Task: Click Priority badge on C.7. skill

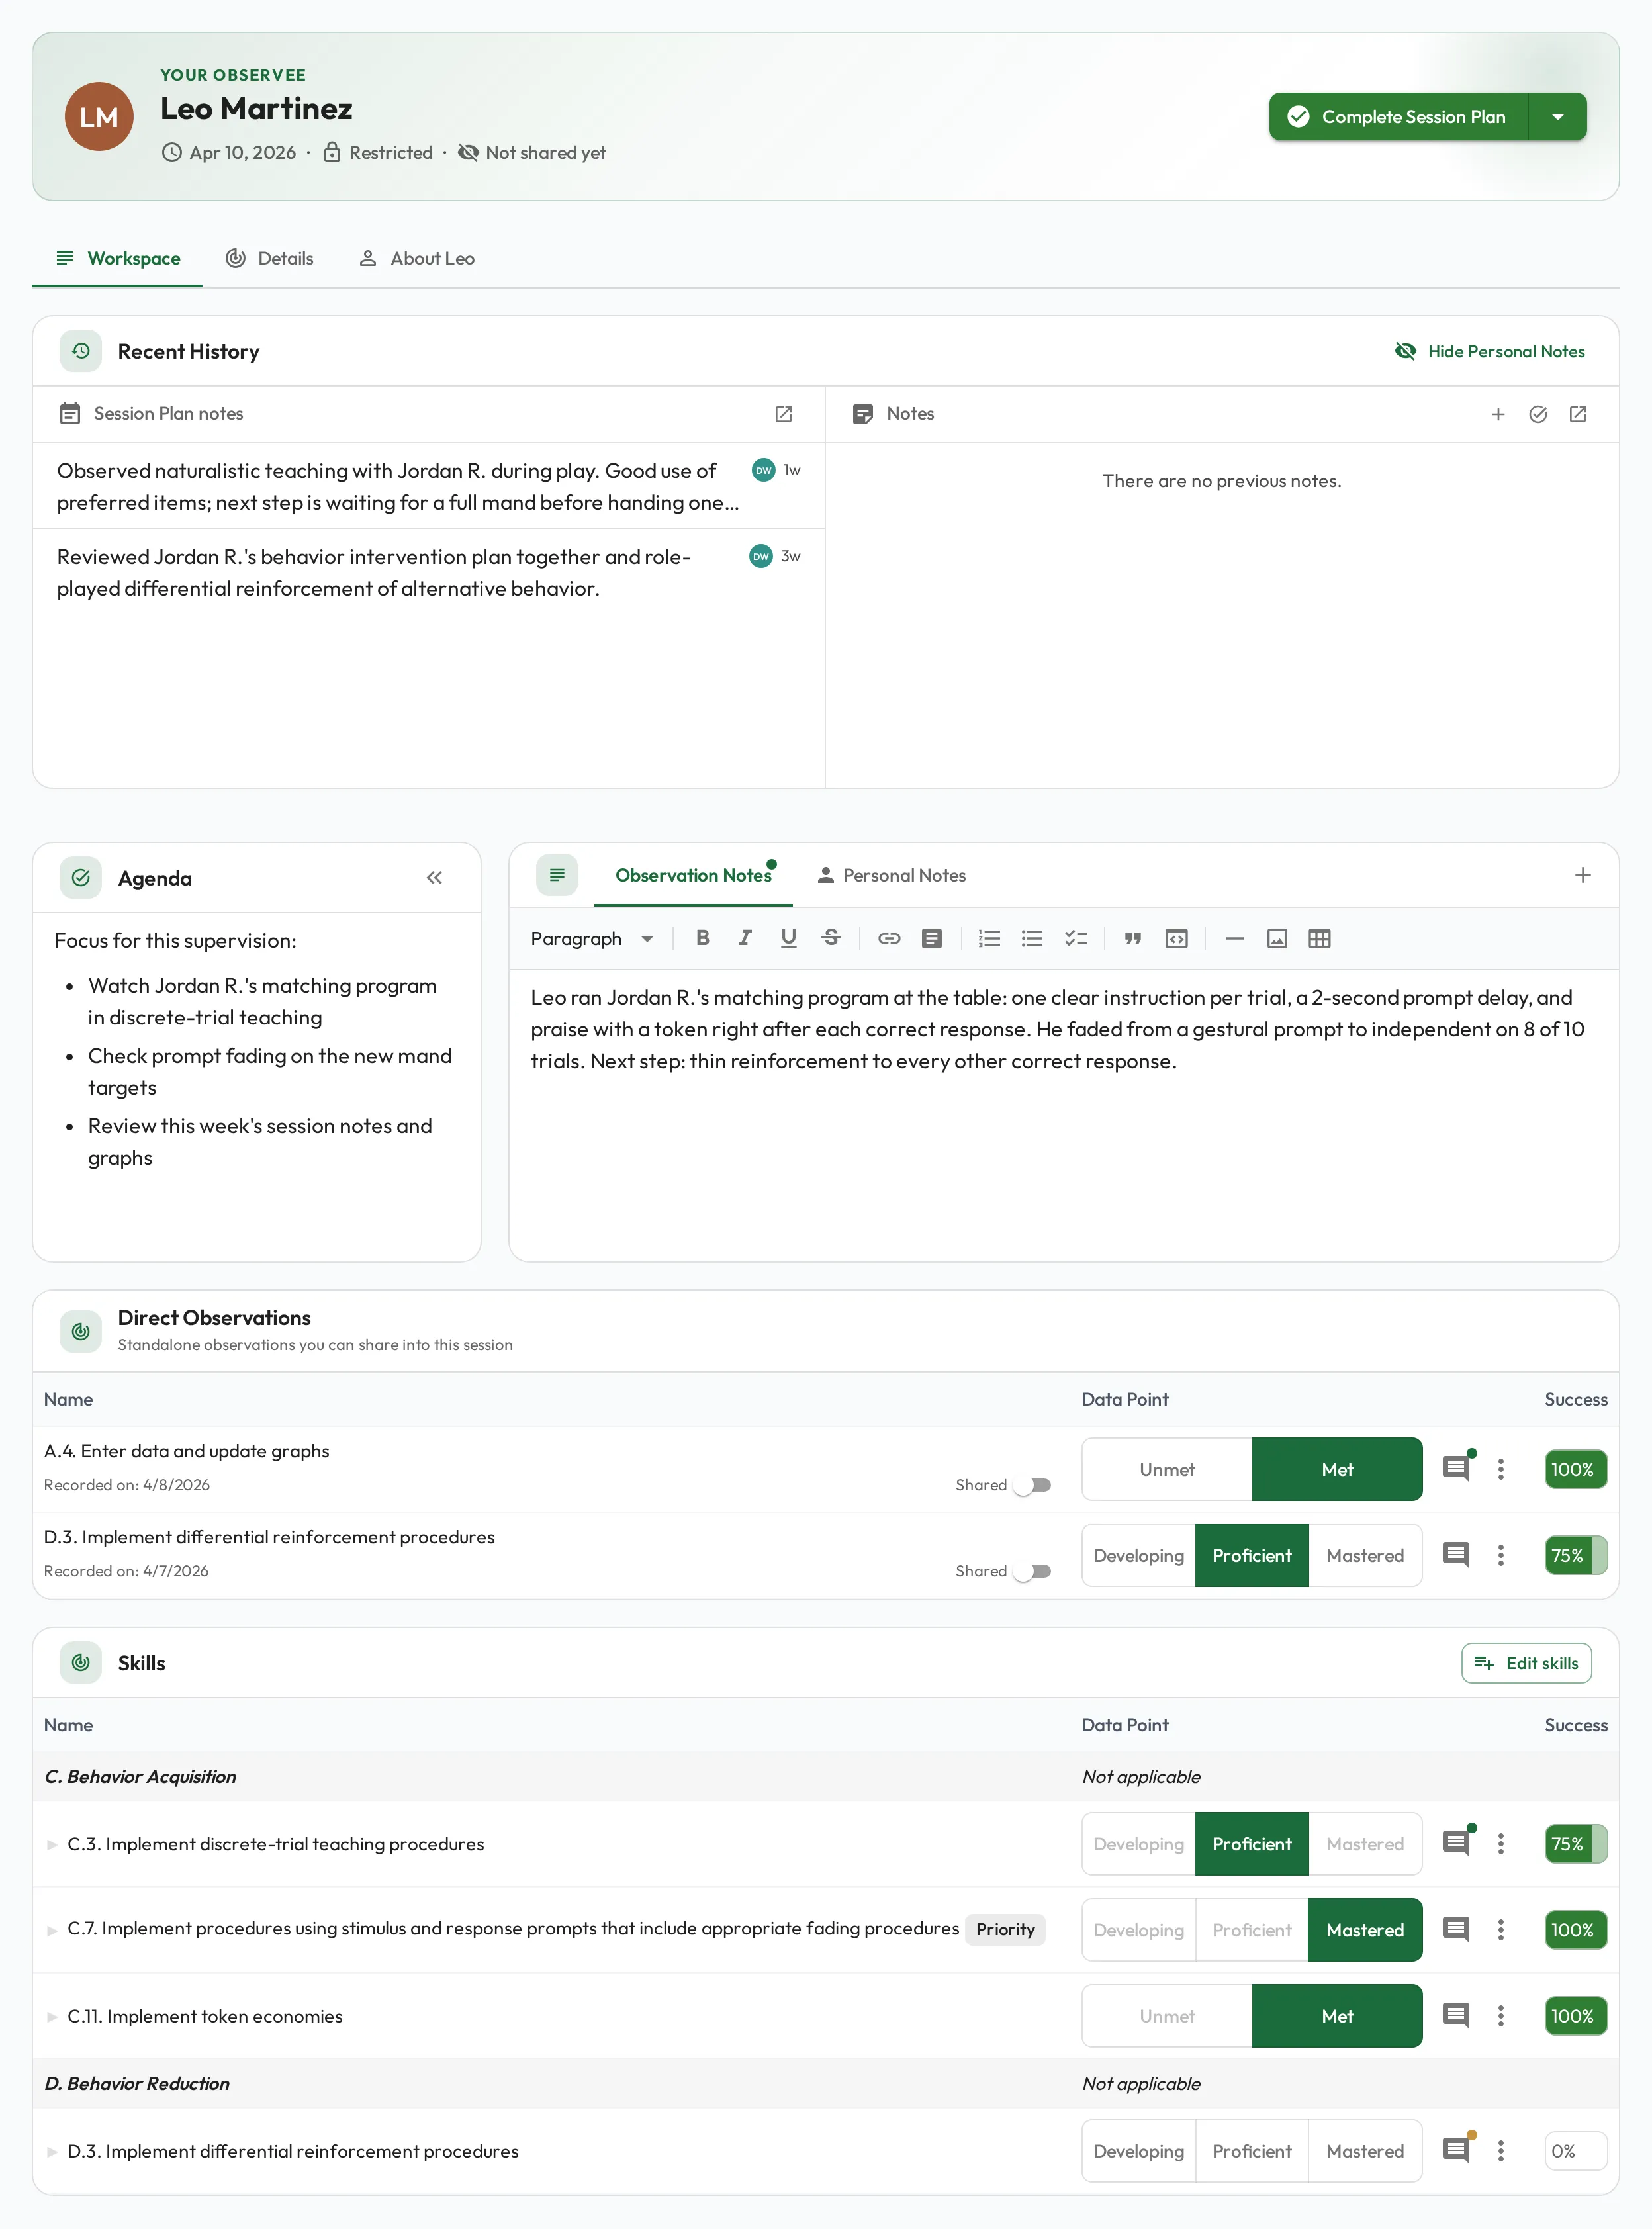Action: click(1005, 1929)
